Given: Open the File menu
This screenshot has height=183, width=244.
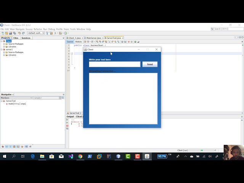Looking at the screenshot, I should (x=2, y=29).
